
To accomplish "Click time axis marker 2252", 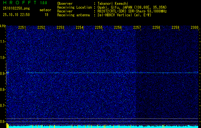I will coord(41,28).
